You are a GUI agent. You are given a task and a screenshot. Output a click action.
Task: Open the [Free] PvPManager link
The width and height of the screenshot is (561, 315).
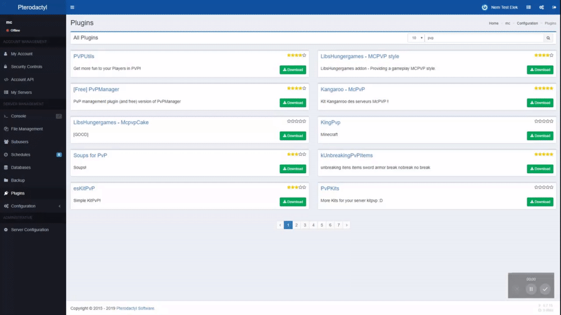96,89
